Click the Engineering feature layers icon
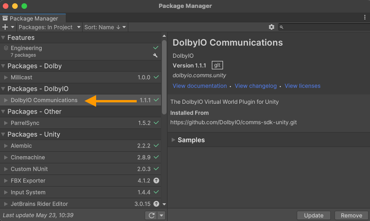The width and height of the screenshot is (370, 221). click(6, 48)
